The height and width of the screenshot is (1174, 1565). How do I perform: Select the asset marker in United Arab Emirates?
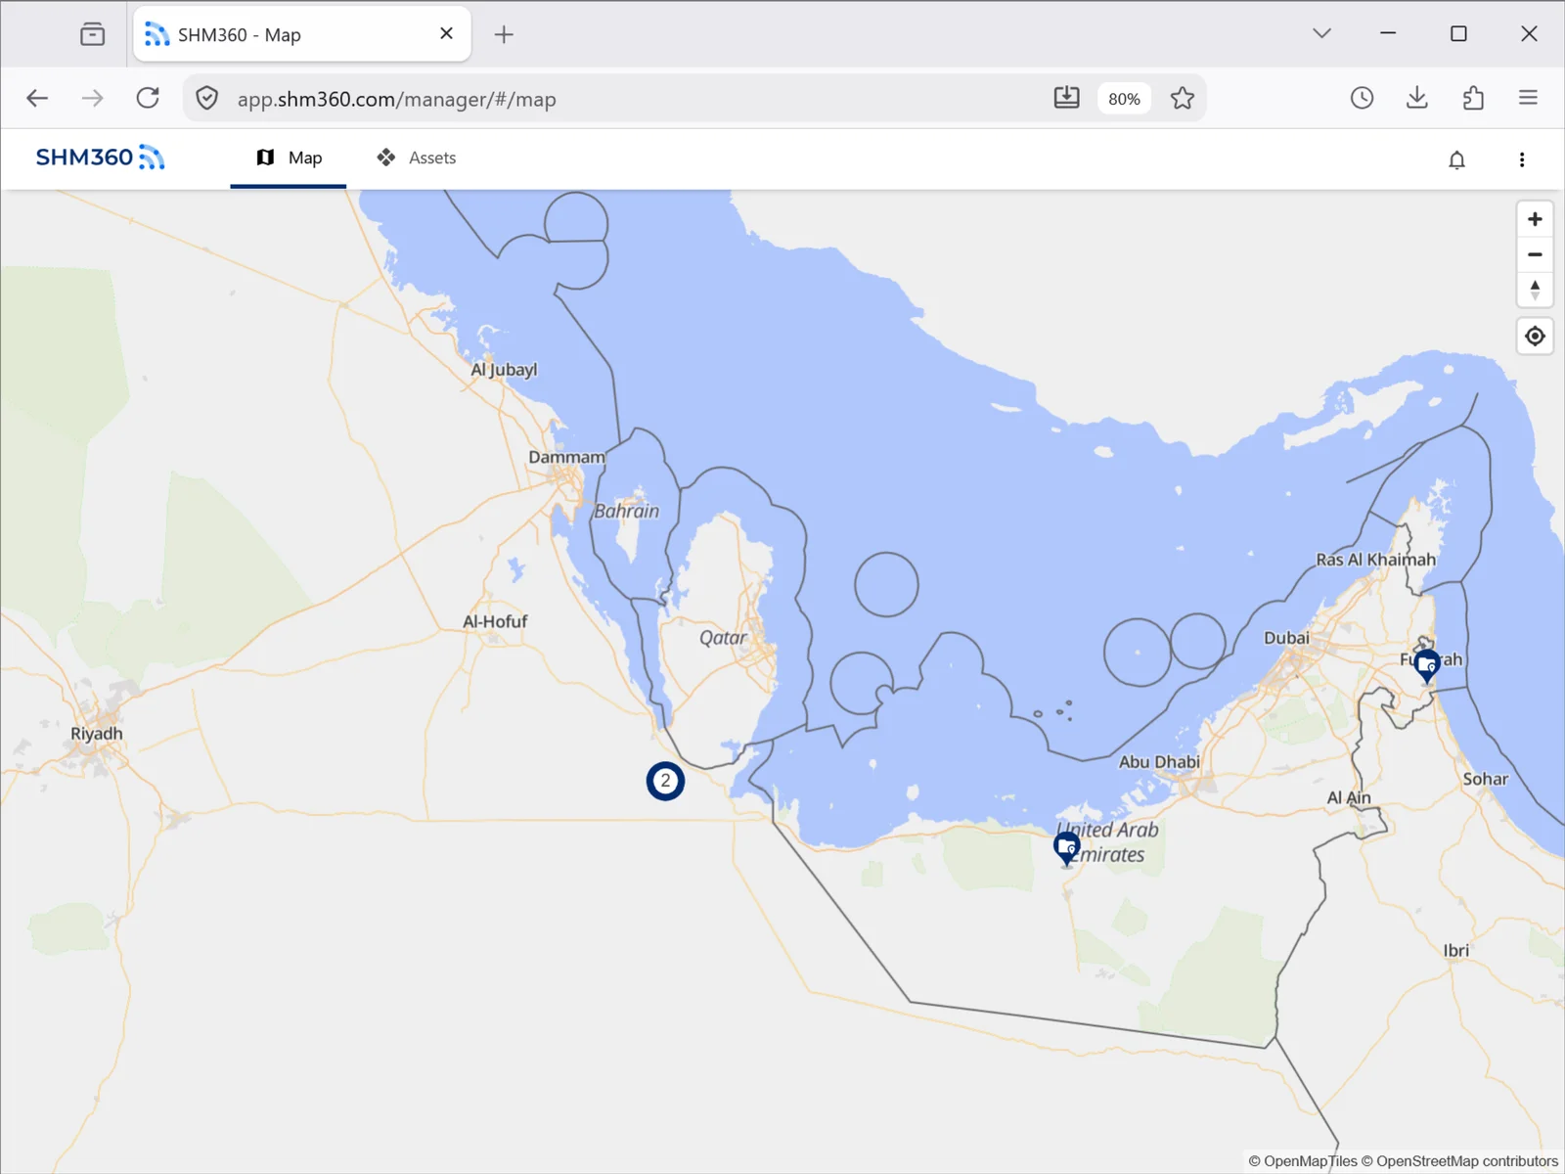click(1066, 848)
